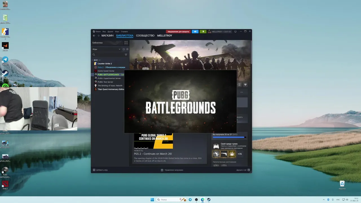Switch to the 'СООБЩЕСТВО' tab
Image resolution: width=361 pixels, height=203 pixels.
pyautogui.click(x=145, y=36)
